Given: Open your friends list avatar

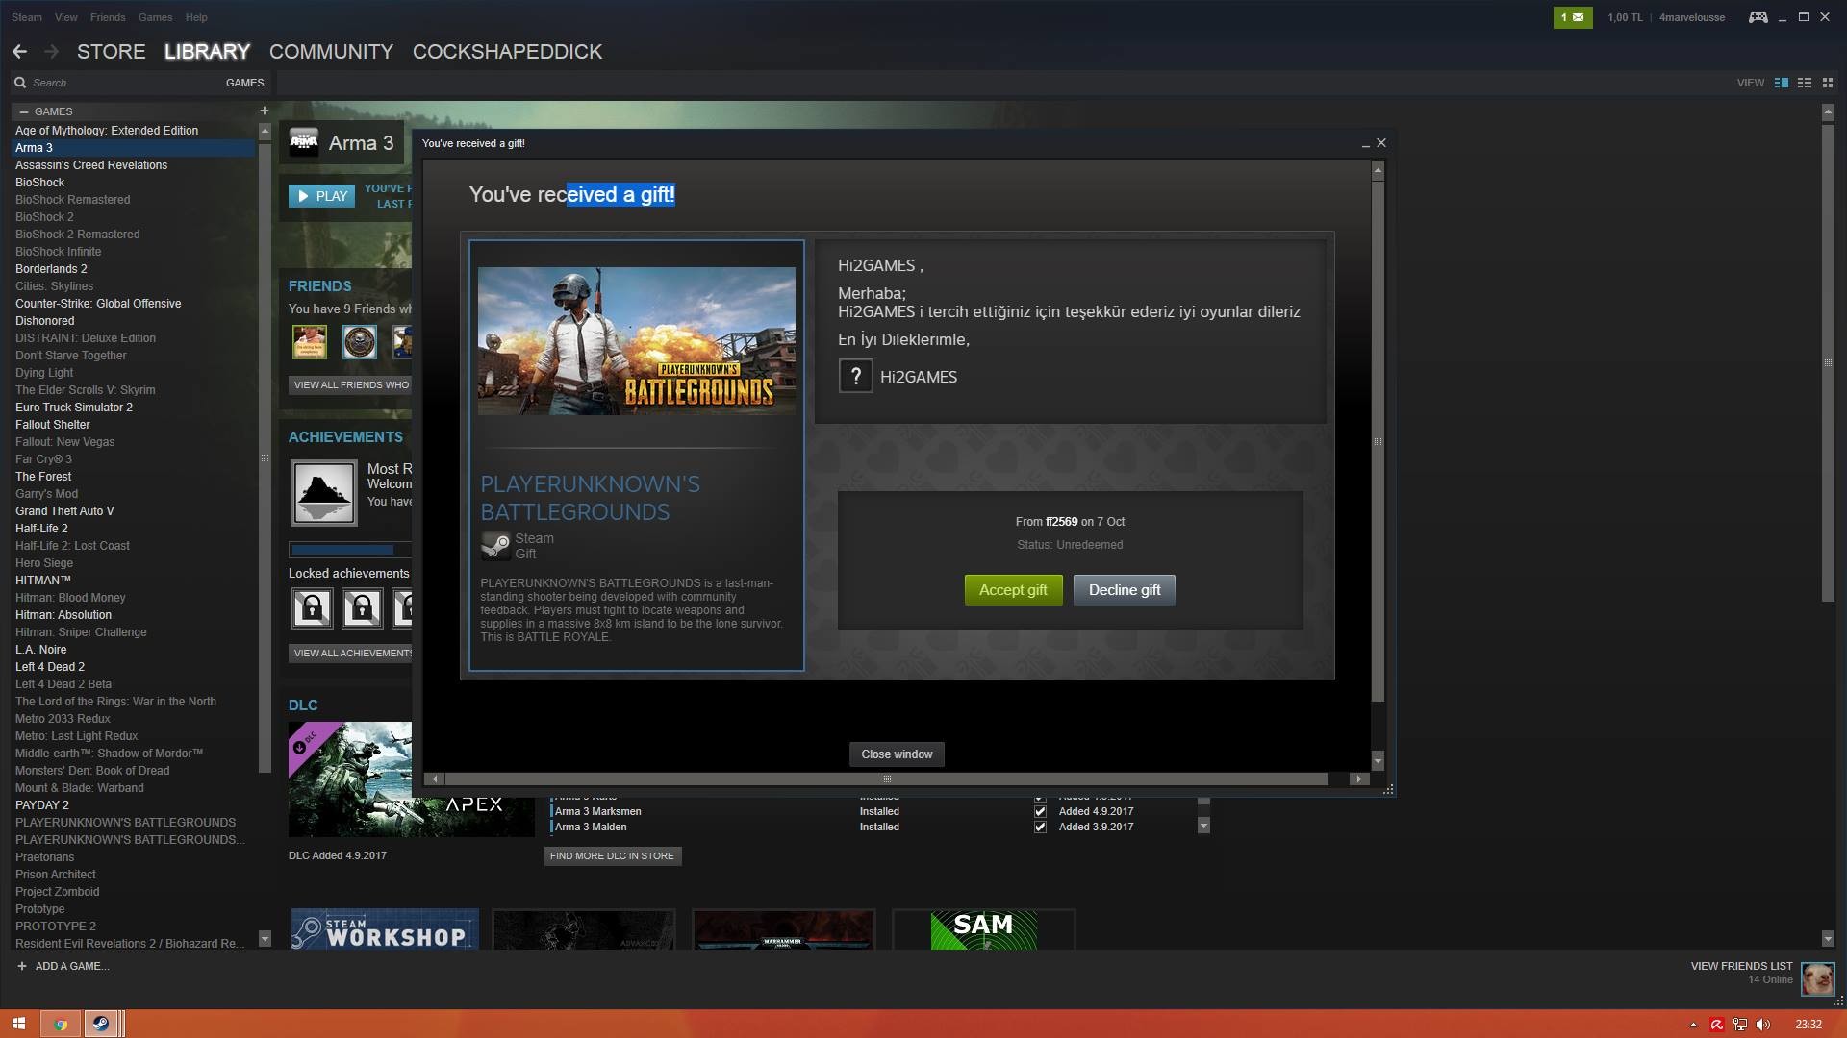Looking at the screenshot, I should (x=1817, y=979).
